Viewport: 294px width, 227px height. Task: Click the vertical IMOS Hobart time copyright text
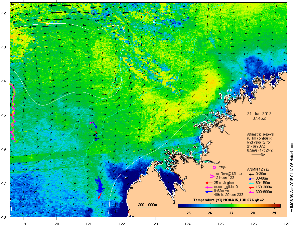(x=292, y=178)
